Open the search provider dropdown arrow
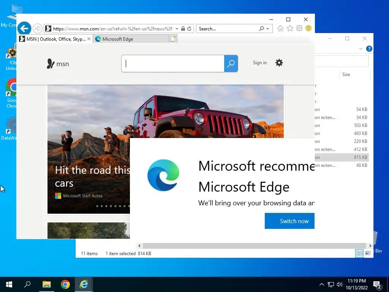The height and width of the screenshot is (292, 389). click(268, 29)
